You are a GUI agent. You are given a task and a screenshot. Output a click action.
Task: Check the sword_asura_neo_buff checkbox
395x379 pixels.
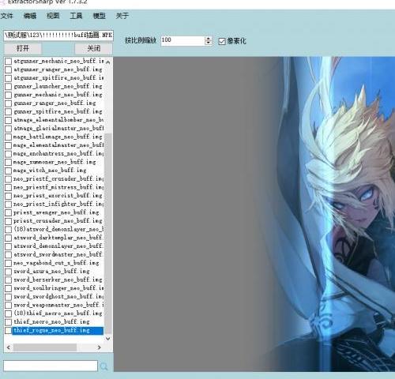point(9,272)
